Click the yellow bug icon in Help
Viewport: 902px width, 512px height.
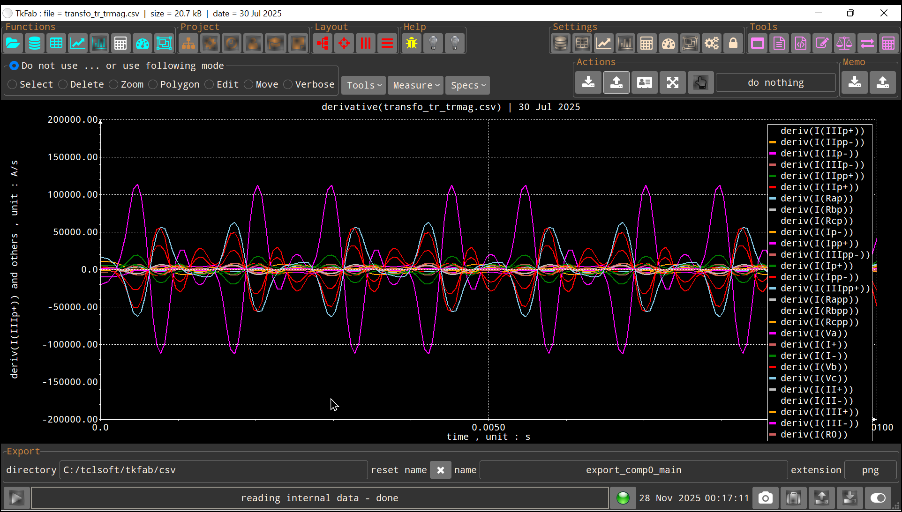[x=412, y=44]
